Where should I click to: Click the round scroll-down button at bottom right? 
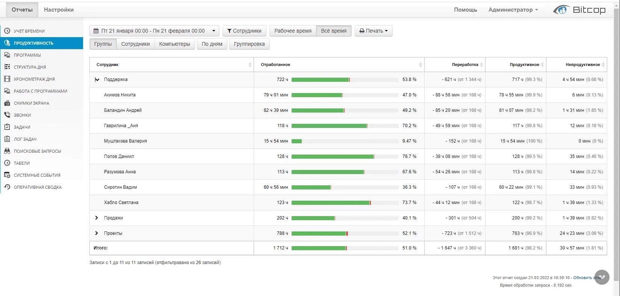(x=602, y=277)
